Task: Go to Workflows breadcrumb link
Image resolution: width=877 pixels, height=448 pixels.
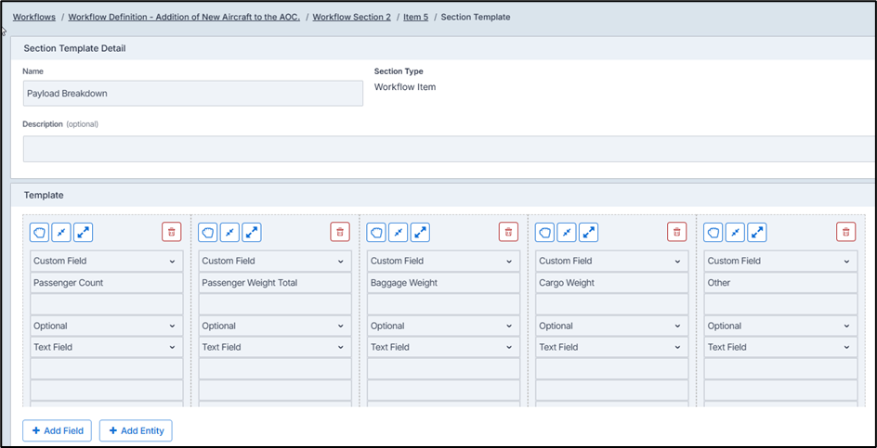Action: point(34,18)
